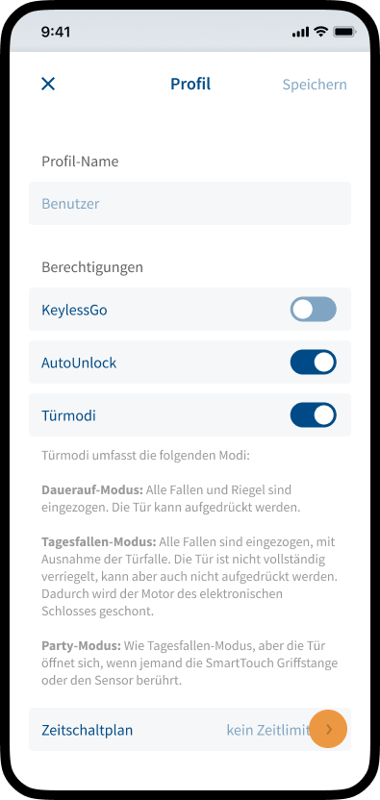Tap the 9:41 clock in status bar
This screenshot has width=380, height=800.
point(56,32)
